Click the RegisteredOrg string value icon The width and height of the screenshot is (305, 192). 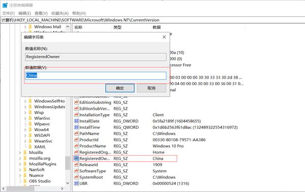coord(76,152)
